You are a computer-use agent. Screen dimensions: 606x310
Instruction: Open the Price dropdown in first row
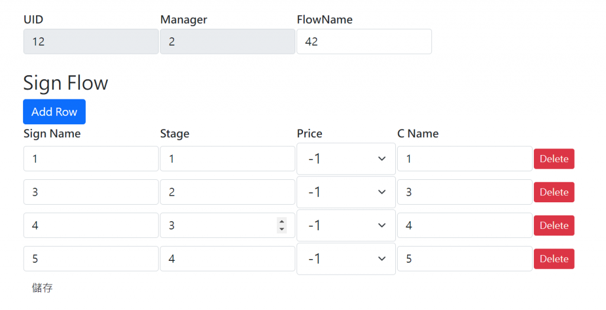click(346, 159)
